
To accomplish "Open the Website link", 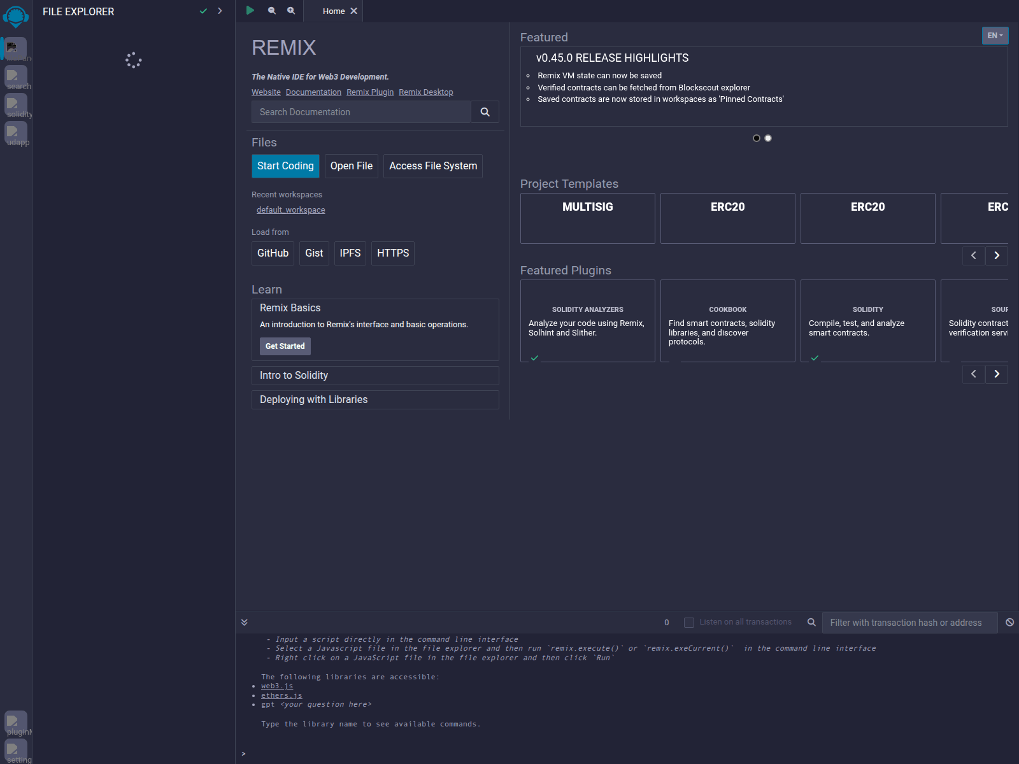I will 266,92.
